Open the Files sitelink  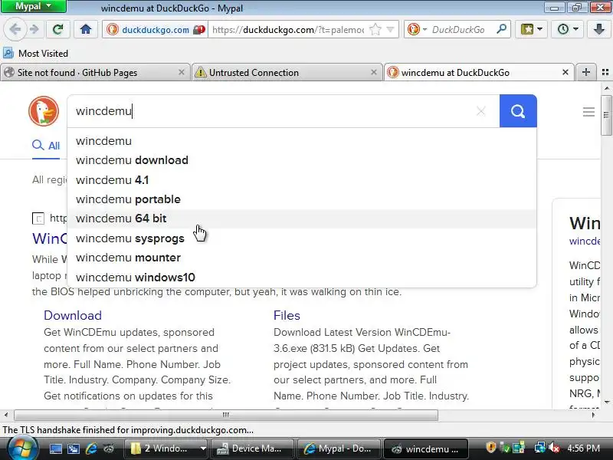click(x=287, y=315)
